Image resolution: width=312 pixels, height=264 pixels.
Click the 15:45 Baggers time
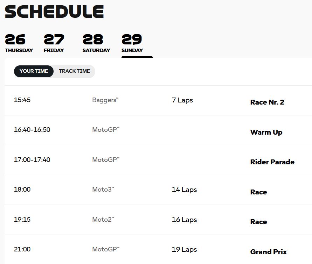coord(22,100)
